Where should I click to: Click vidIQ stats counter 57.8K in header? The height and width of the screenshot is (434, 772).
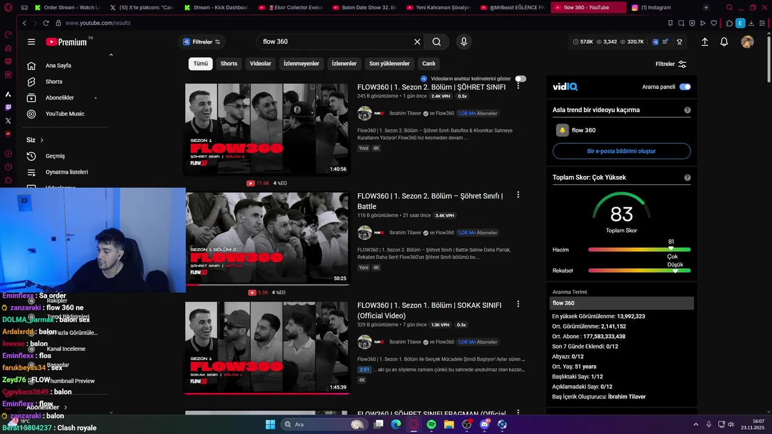(x=582, y=42)
